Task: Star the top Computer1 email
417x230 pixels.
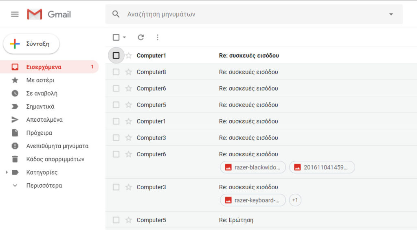Action: pyautogui.click(x=129, y=55)
